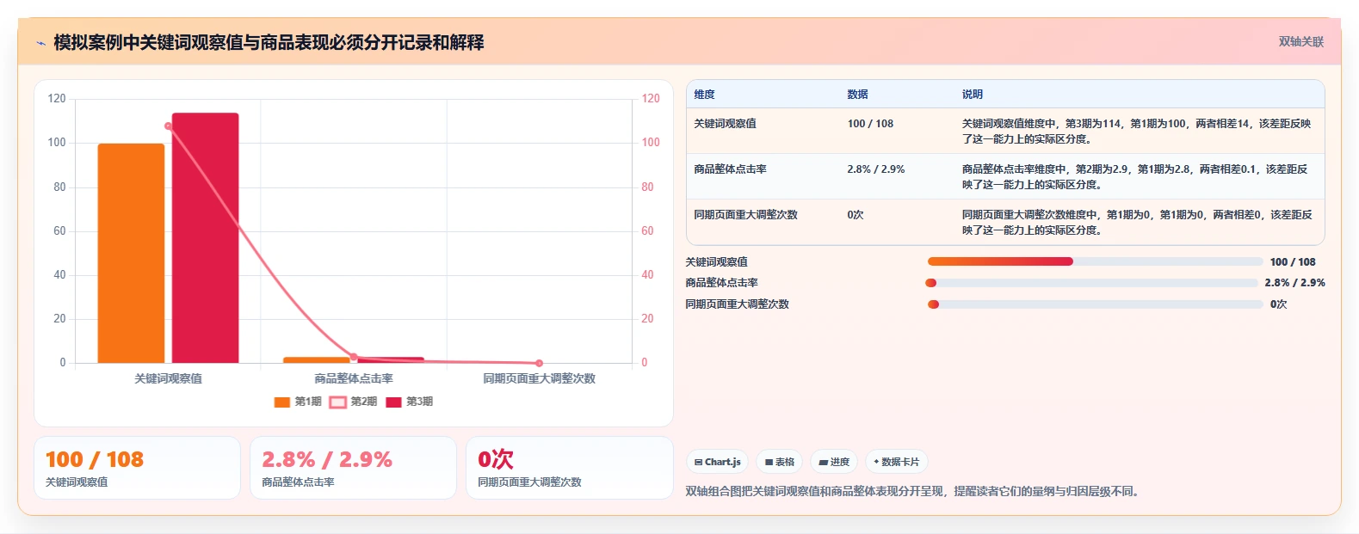The image size is (1359, 534).
Task: Click the line point above 关键词观察值
Action: [x=168, y=126]
